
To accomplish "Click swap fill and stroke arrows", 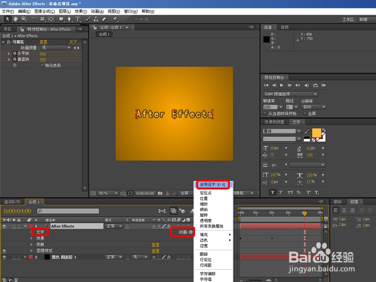I will [x=324, y=130].
